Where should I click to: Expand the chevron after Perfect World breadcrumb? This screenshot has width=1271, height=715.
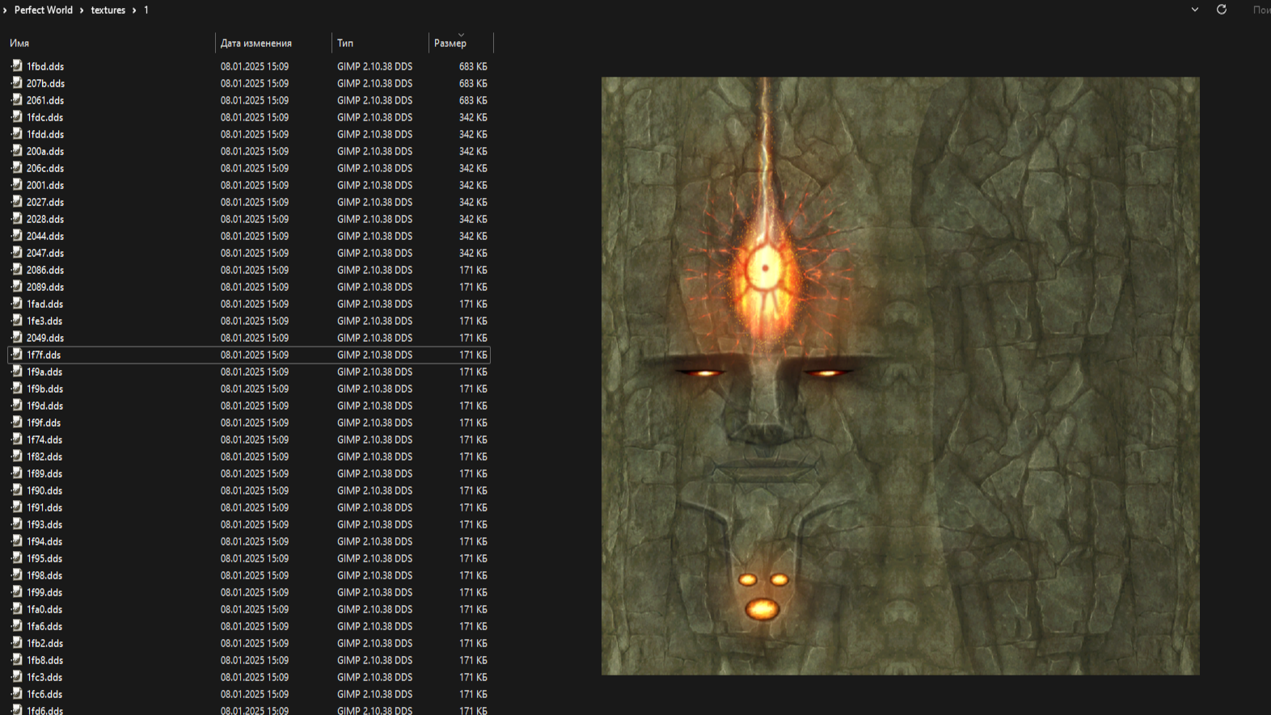pyautogui.click(x=82, y=11)
